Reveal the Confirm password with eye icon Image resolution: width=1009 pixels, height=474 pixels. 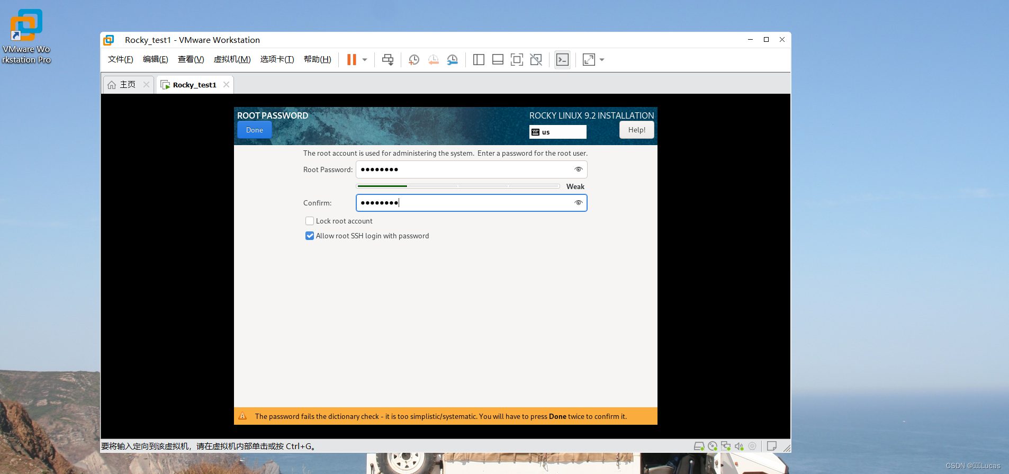pos(579,203)
